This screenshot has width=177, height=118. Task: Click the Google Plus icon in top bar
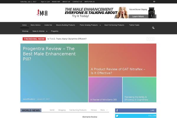click(154, 1)
